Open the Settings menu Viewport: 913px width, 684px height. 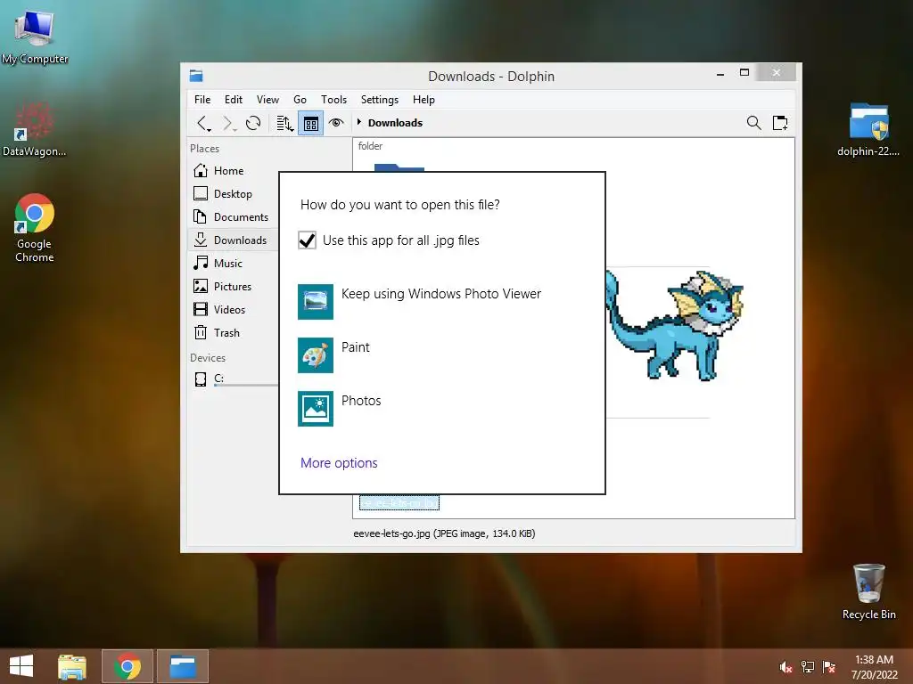tap(380, 100)
